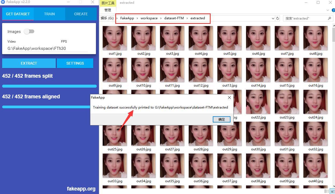The height and width of the screenshot is (194, 335).
Task: Select the out5.jpg thumbnail
Action: point(230,38)
